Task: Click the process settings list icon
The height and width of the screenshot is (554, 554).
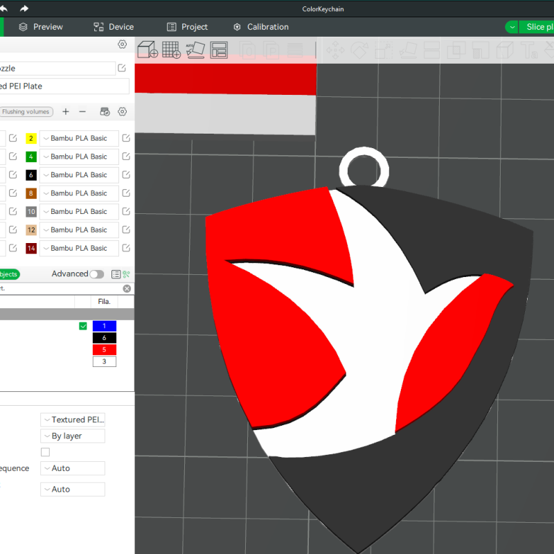Action: 116,274
